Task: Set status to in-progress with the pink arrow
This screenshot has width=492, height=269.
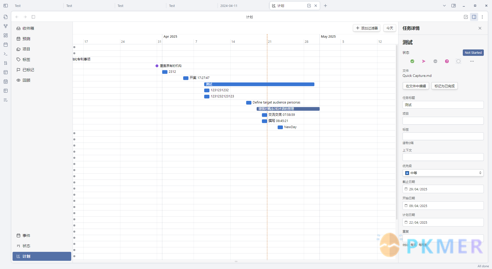Action: click(x=424, y=61)
